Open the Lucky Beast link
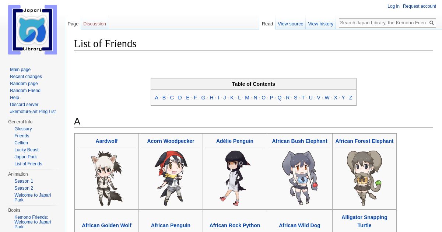The height and width of the screenshot is (232, 442). (27, 150)
